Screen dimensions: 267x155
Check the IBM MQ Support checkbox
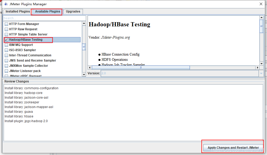tap(7, 45)
